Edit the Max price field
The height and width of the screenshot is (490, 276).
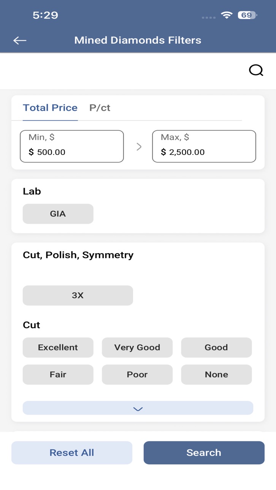pyautogui.click(x=204, y=146)
